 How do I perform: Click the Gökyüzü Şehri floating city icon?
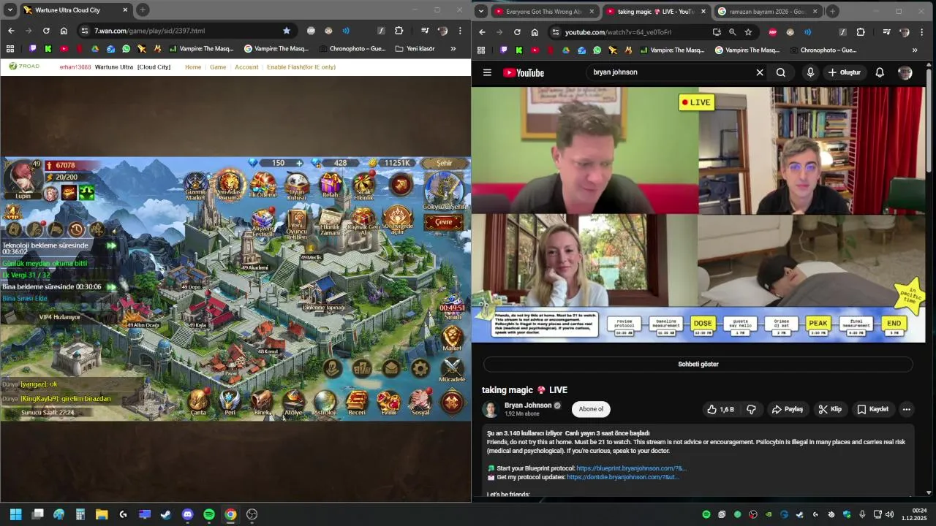[x=443, y=191]
